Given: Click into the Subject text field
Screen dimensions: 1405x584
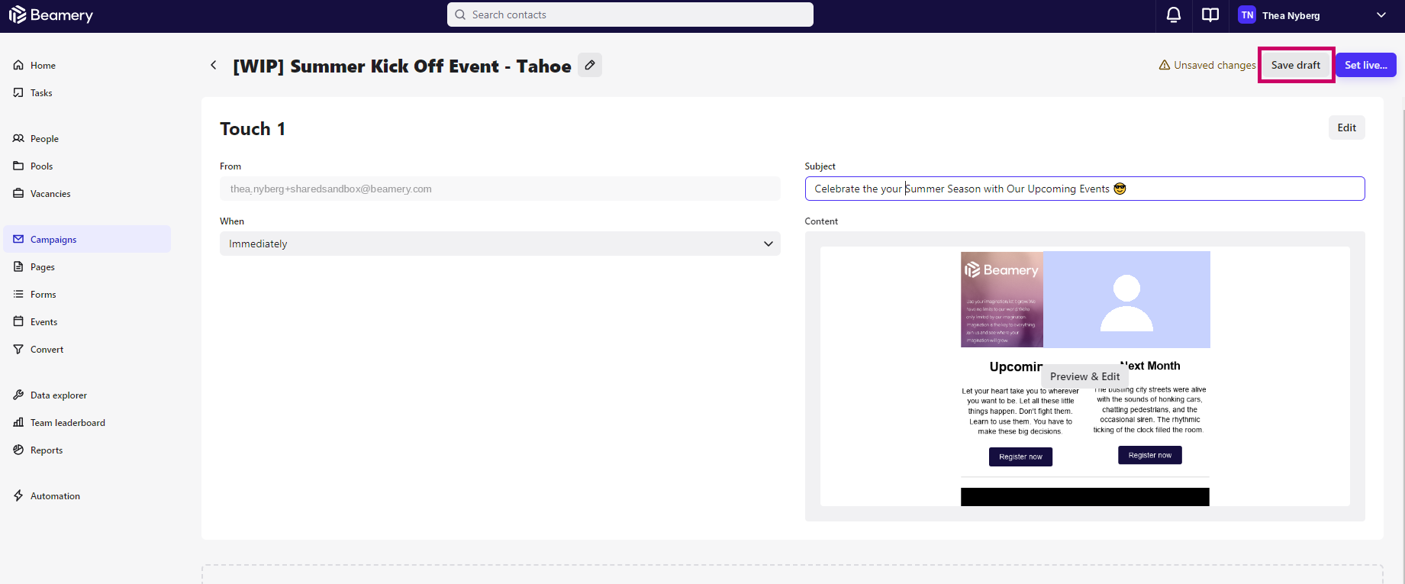Looking at the screenshot, I should click(x=1084, y=189).
